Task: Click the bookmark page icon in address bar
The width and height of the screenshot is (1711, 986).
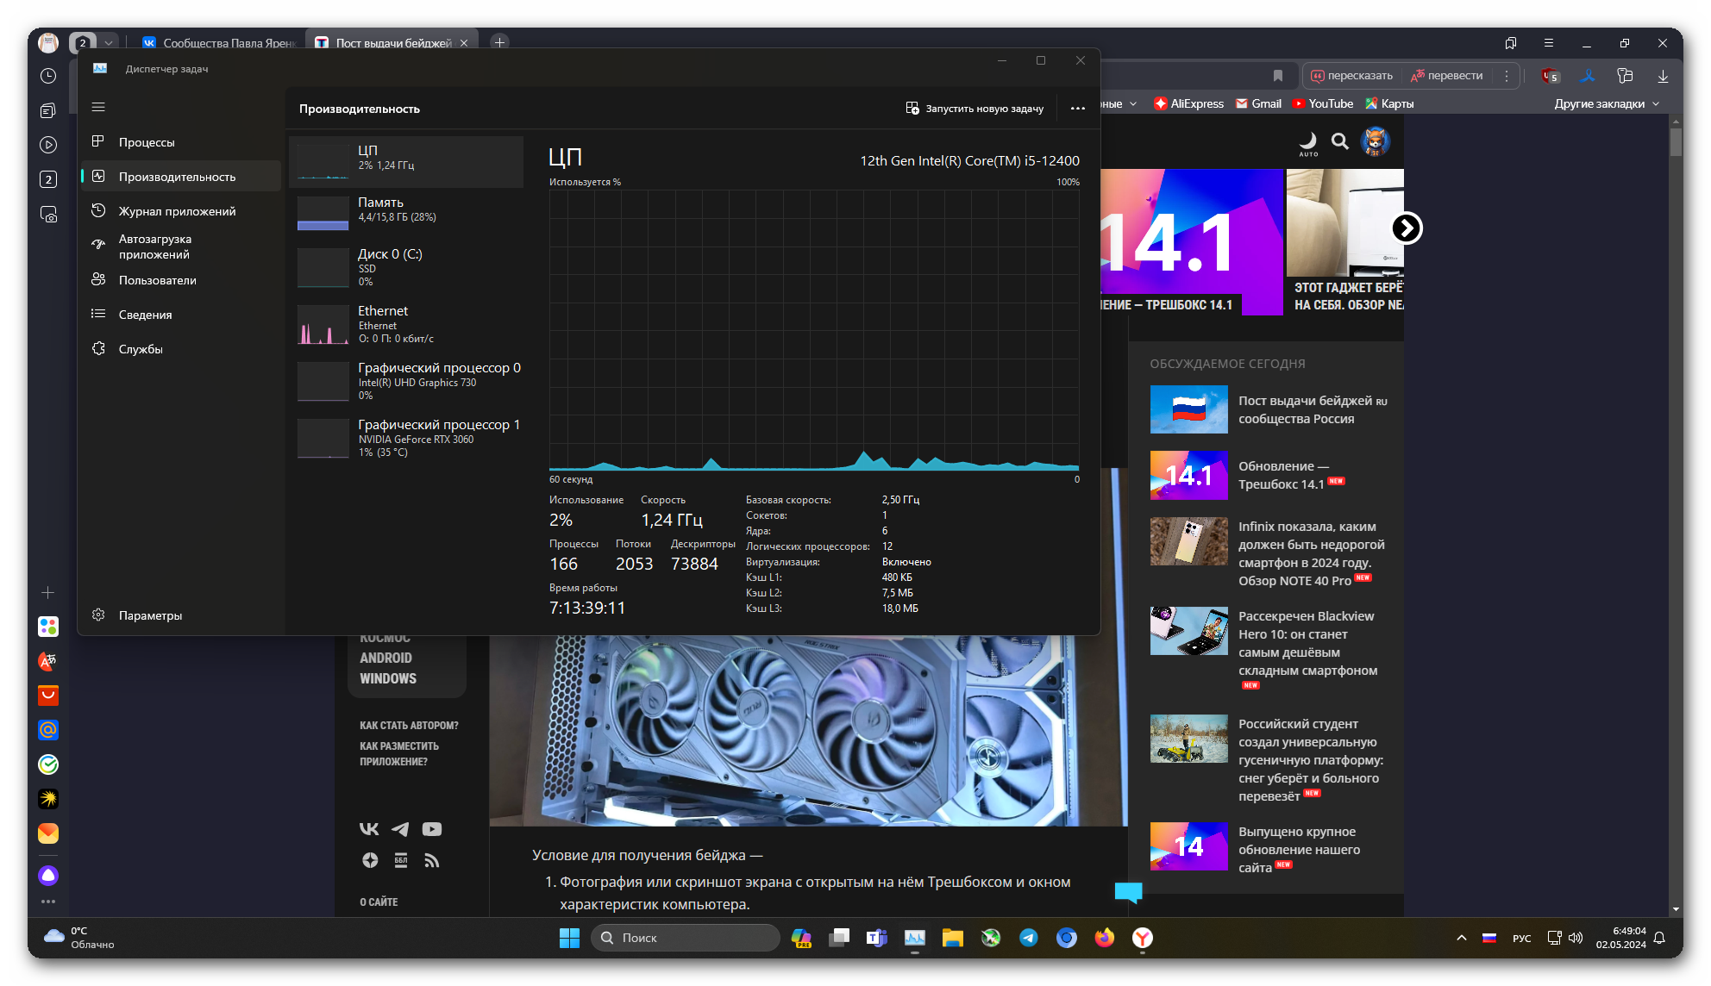Action: click(x=1278, y=76)
